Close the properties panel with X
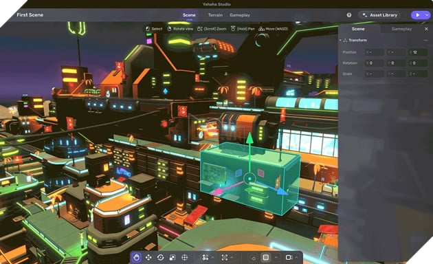The height and width of the screenshot is (264, 433). pyautogui.click(x=426, y=29)
